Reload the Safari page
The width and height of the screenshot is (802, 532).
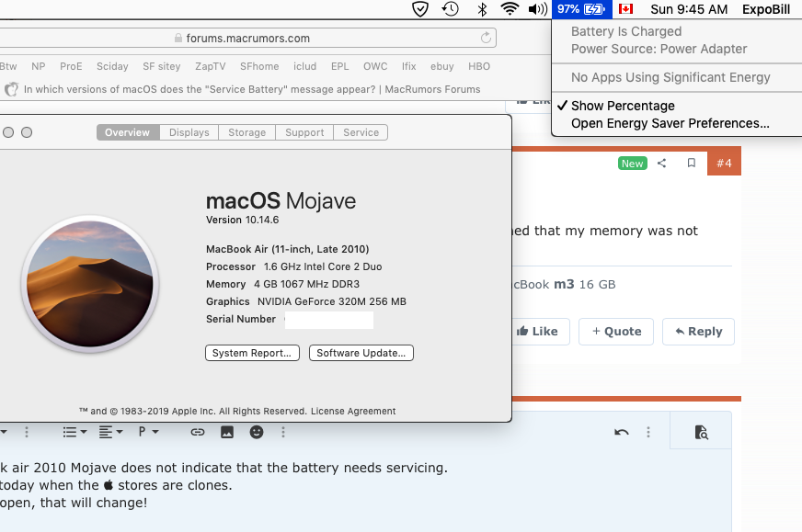pyautogui.click(x=486, y=38)
